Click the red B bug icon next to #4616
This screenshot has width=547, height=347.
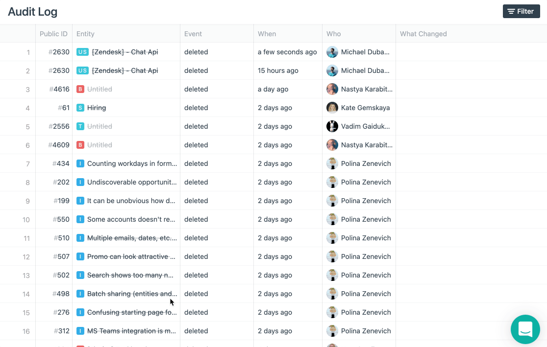(x=80, y=89)
